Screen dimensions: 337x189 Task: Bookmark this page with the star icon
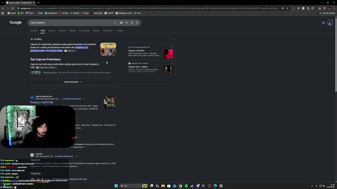[x=287, y=8]
